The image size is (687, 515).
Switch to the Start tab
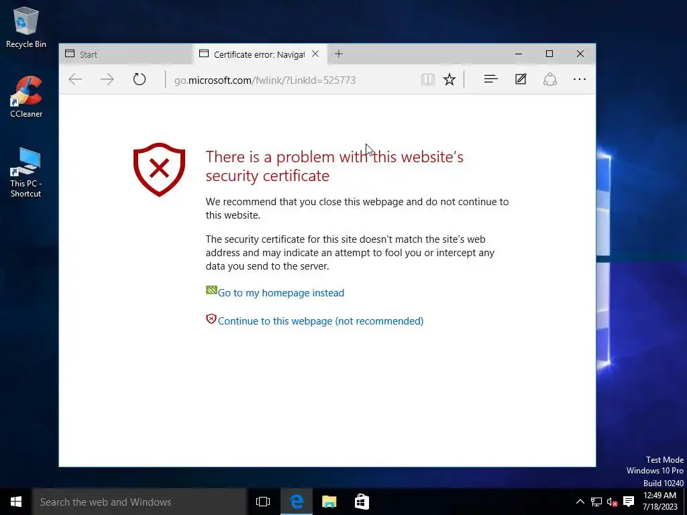125,54
